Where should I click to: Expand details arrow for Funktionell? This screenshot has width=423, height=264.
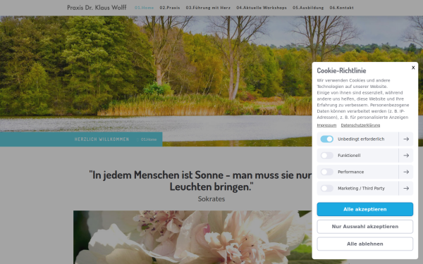click(406, 156)
